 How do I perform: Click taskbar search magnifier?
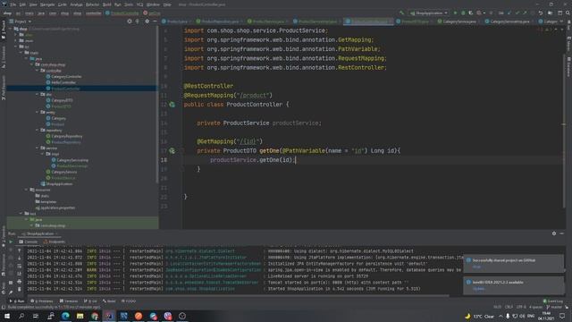pyautogui.click(x=21, y=316)
